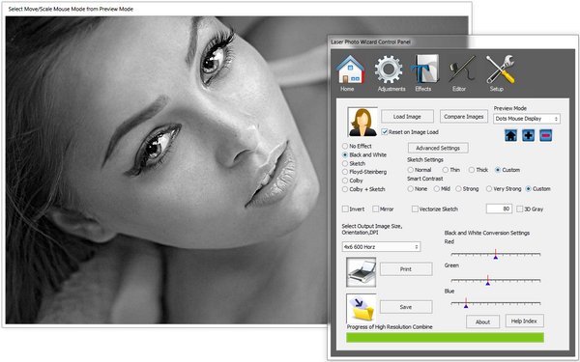Select the Colby effect option
Screen dimensions: 580x362
tap(353, 181)
